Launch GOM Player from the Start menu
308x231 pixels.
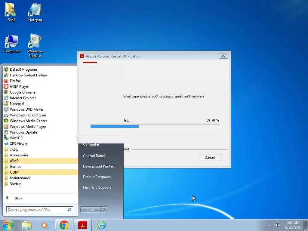pos(40,86)
